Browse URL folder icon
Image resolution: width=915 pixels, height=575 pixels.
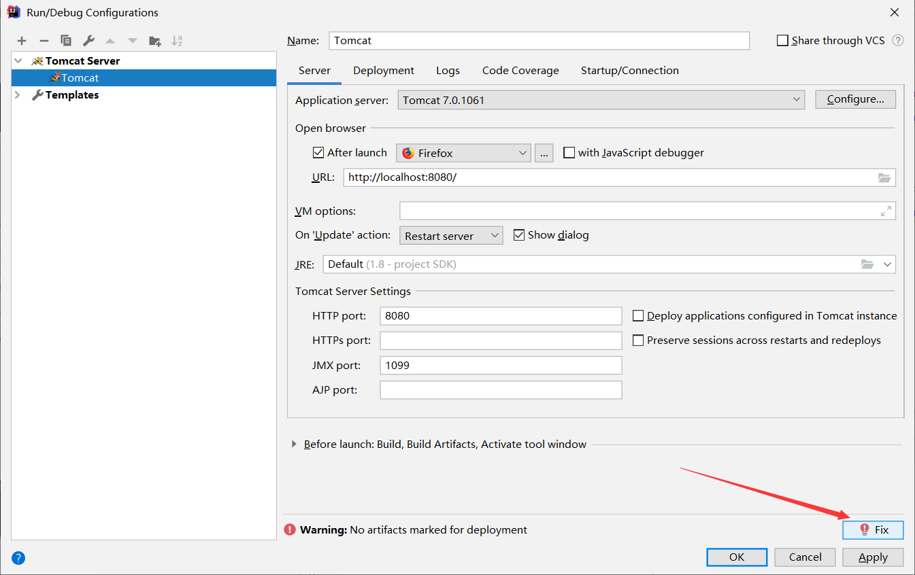point(884,177)
